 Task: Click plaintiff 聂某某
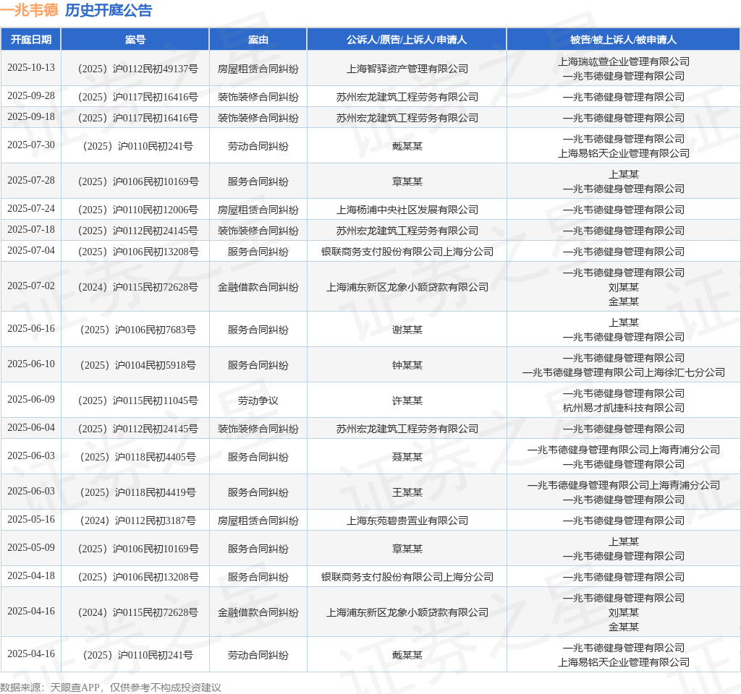[407, 457]
